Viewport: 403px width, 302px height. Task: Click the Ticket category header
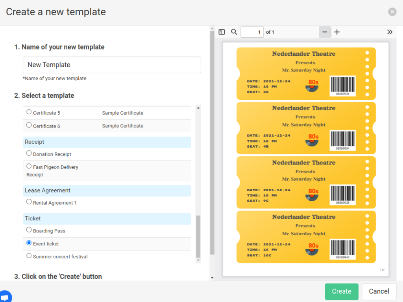pyautogui.click(x=107, y=218)
